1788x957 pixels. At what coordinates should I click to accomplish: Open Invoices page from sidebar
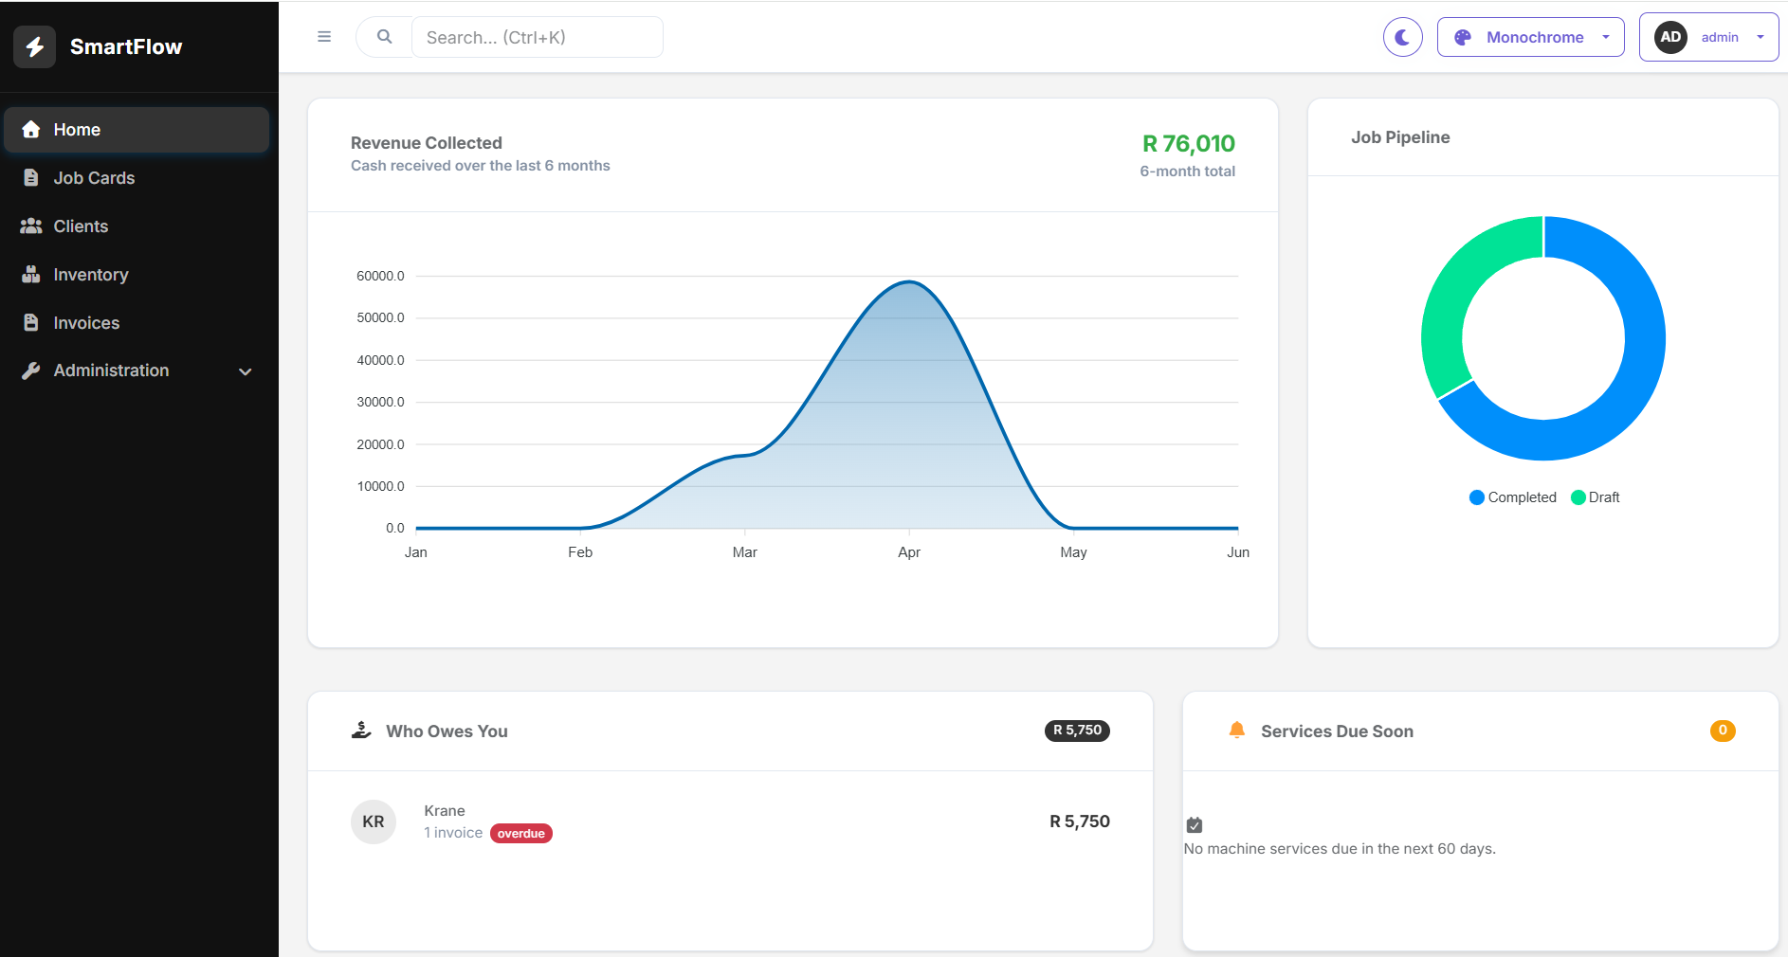click(x=137, y=323)
